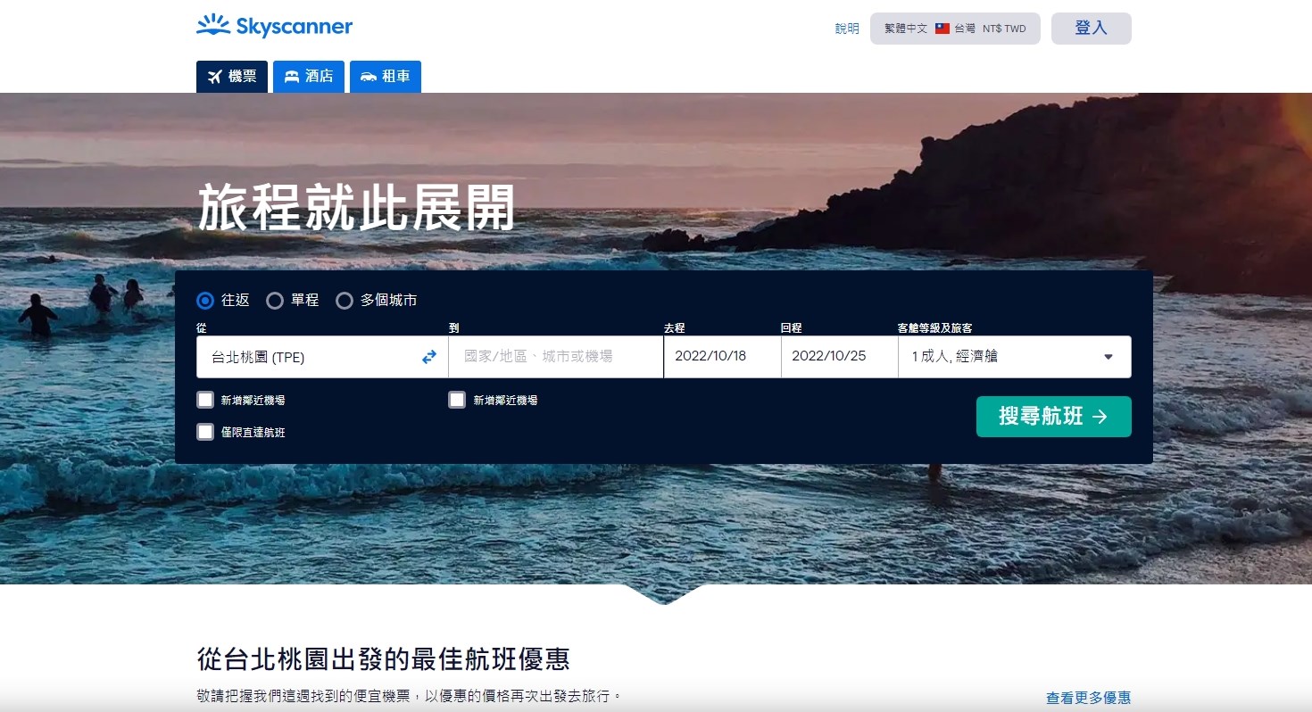Enable 僅限直達航班 direct flights checkbox

(x=205, y=432)
